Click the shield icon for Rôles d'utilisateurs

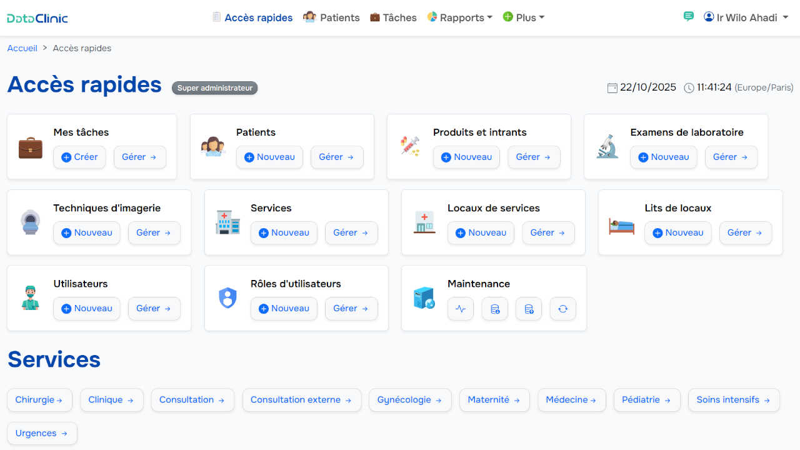pos(227,298)
